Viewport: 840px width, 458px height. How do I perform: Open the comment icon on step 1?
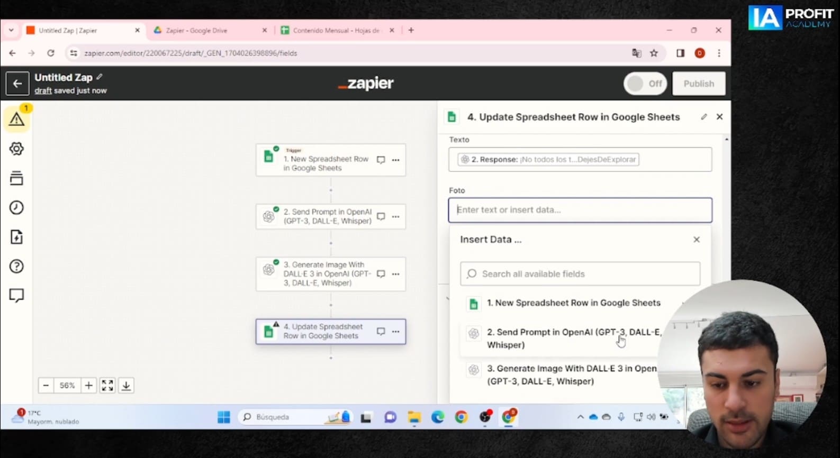coord(381,160)
